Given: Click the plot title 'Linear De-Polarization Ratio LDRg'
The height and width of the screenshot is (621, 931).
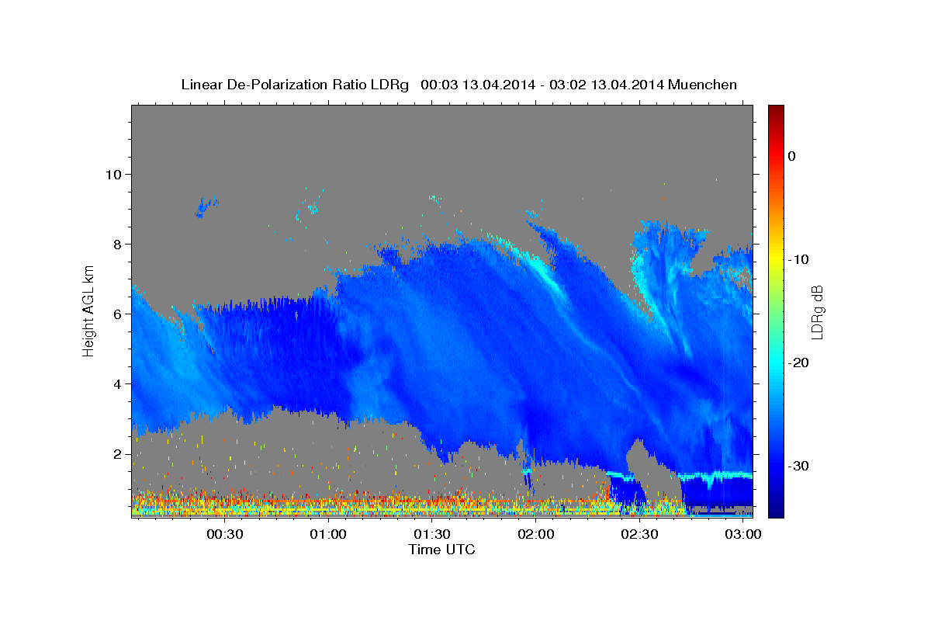Looking at the screenshot, I should (x=295, y=85).
